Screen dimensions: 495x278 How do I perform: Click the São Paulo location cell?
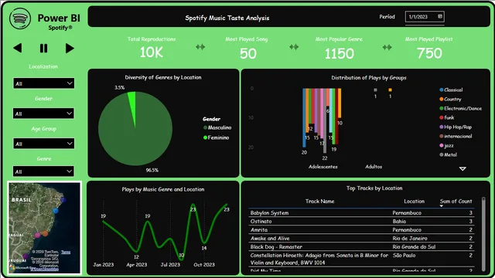click(404, 256)
